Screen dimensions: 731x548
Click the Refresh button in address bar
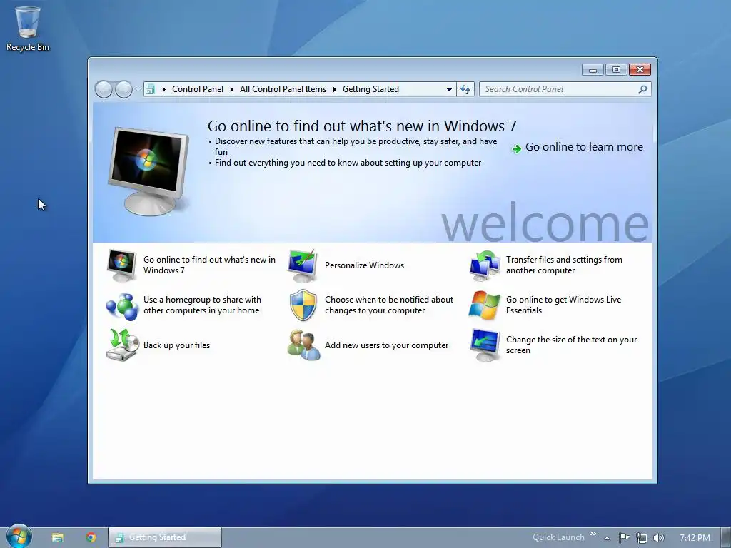465,89
